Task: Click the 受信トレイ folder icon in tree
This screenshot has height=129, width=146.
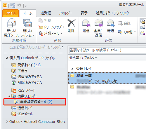Action: 14,65
